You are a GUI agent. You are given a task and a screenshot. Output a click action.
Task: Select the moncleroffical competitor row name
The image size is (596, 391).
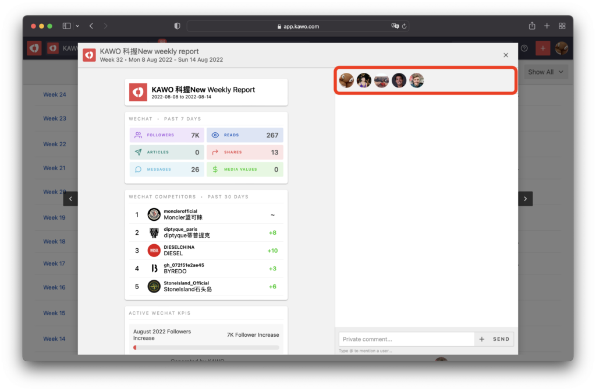pyautogui.click(x=180, y=212)
